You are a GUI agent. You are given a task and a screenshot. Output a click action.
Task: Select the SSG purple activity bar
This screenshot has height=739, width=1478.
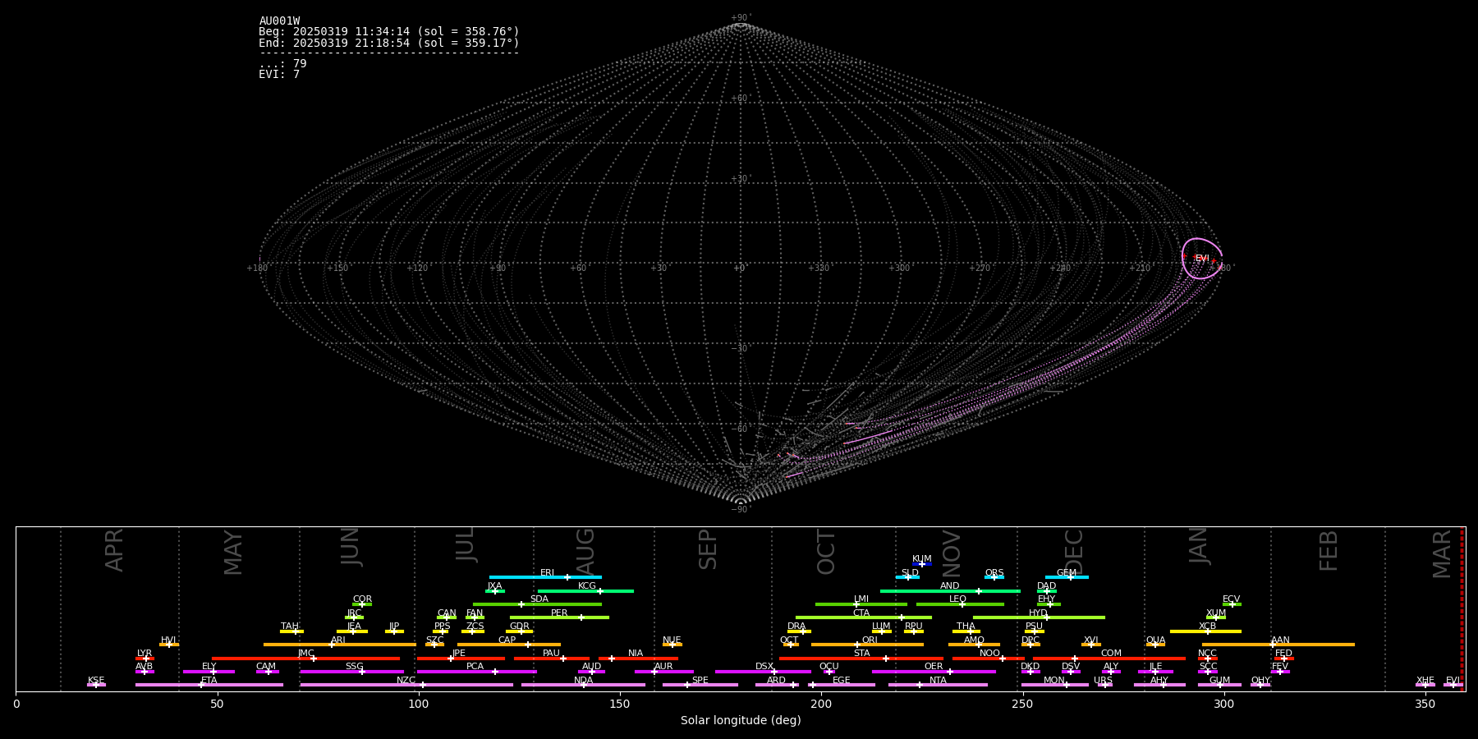(351, 672)
